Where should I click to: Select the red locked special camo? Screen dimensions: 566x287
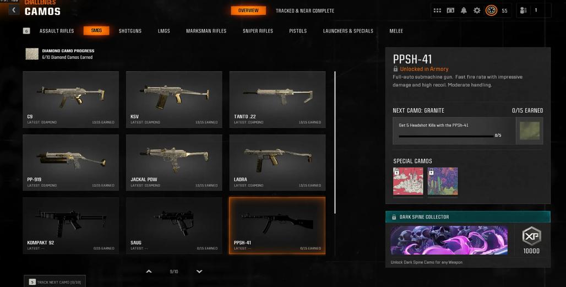point(408,181)
